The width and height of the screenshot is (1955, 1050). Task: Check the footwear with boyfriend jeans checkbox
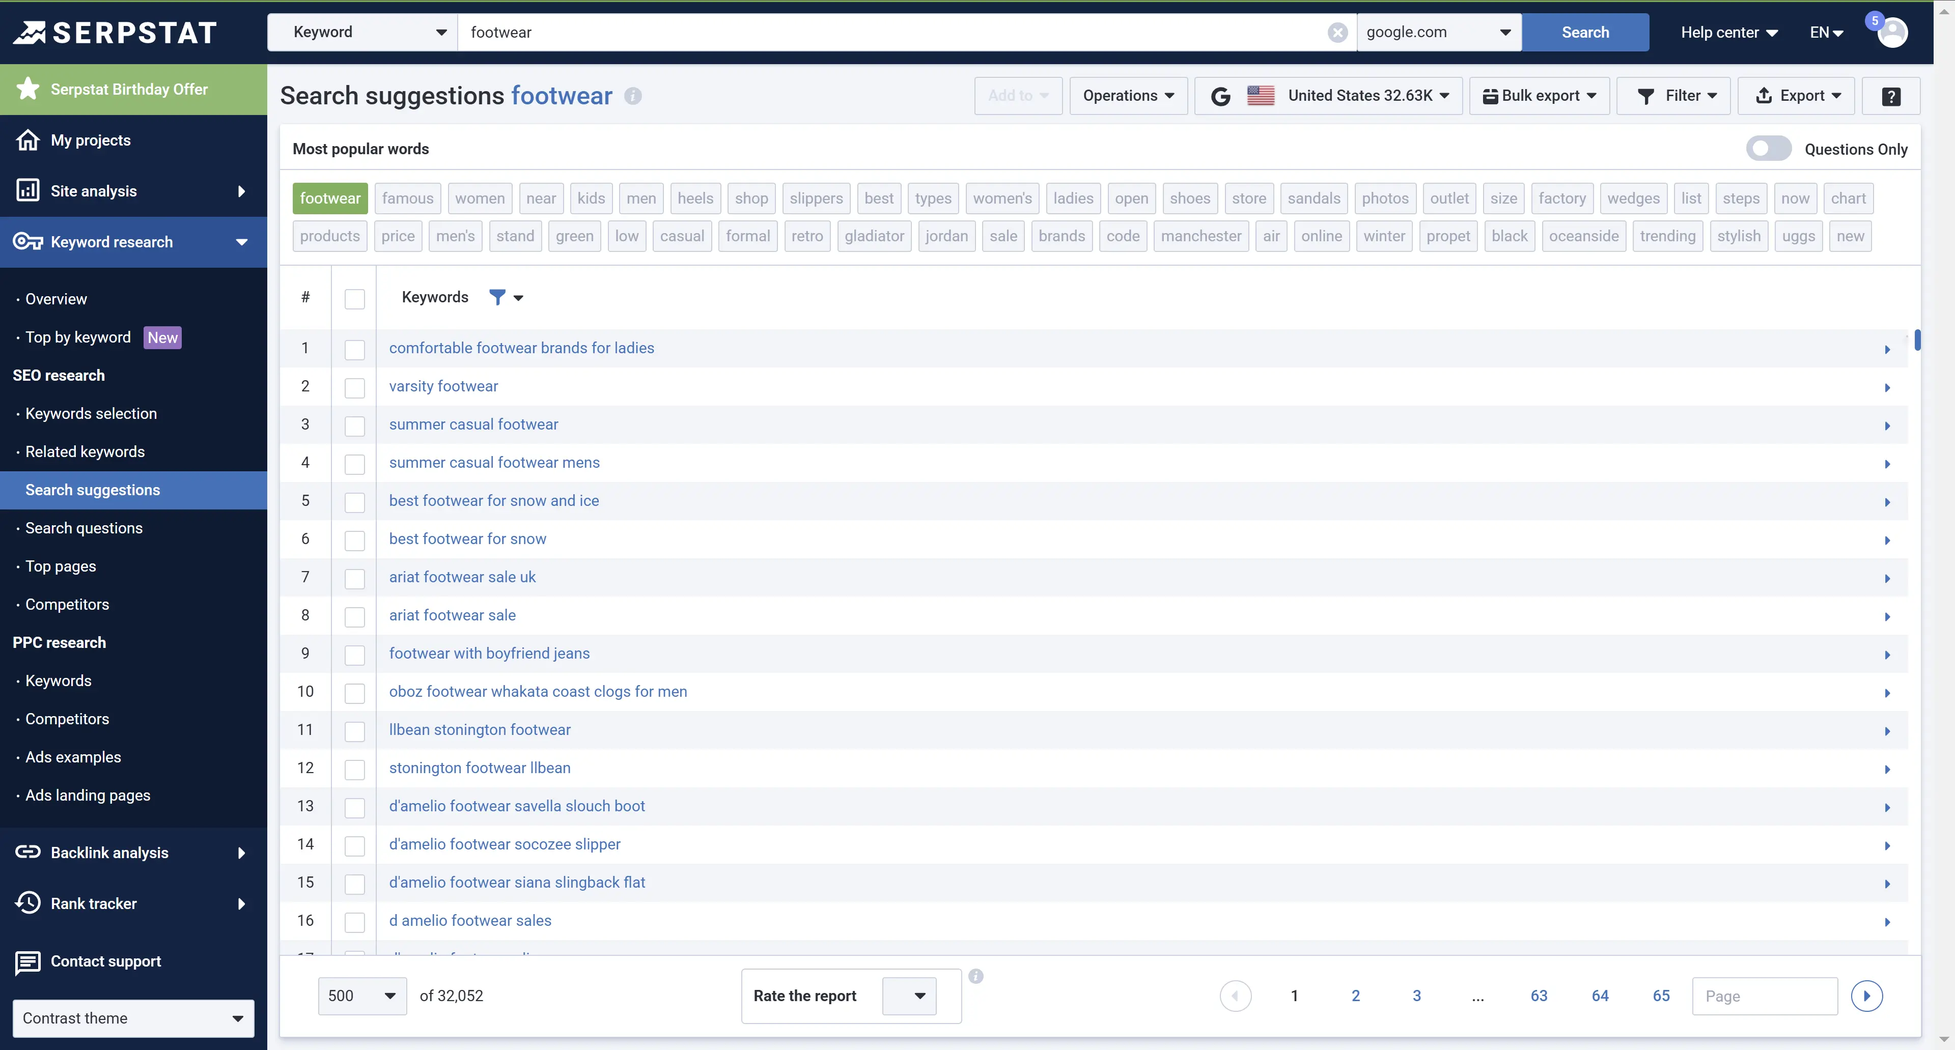click(354, 655)
